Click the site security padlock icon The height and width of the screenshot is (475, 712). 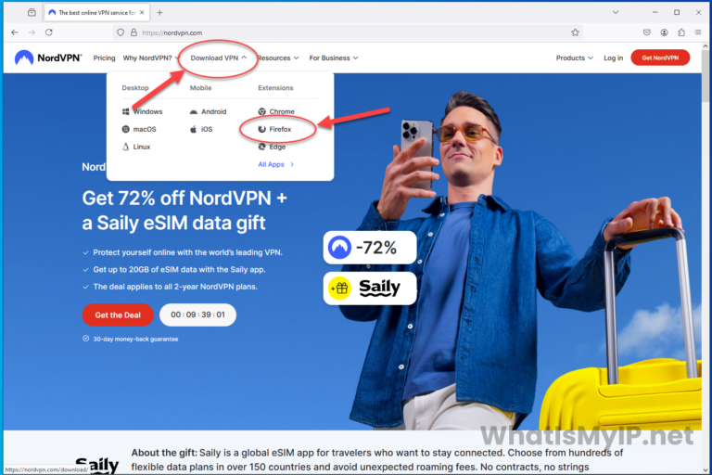tap(133, 32)
